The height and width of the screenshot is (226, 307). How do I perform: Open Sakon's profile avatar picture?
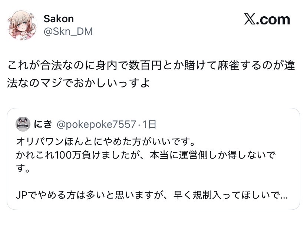point(23,25)
